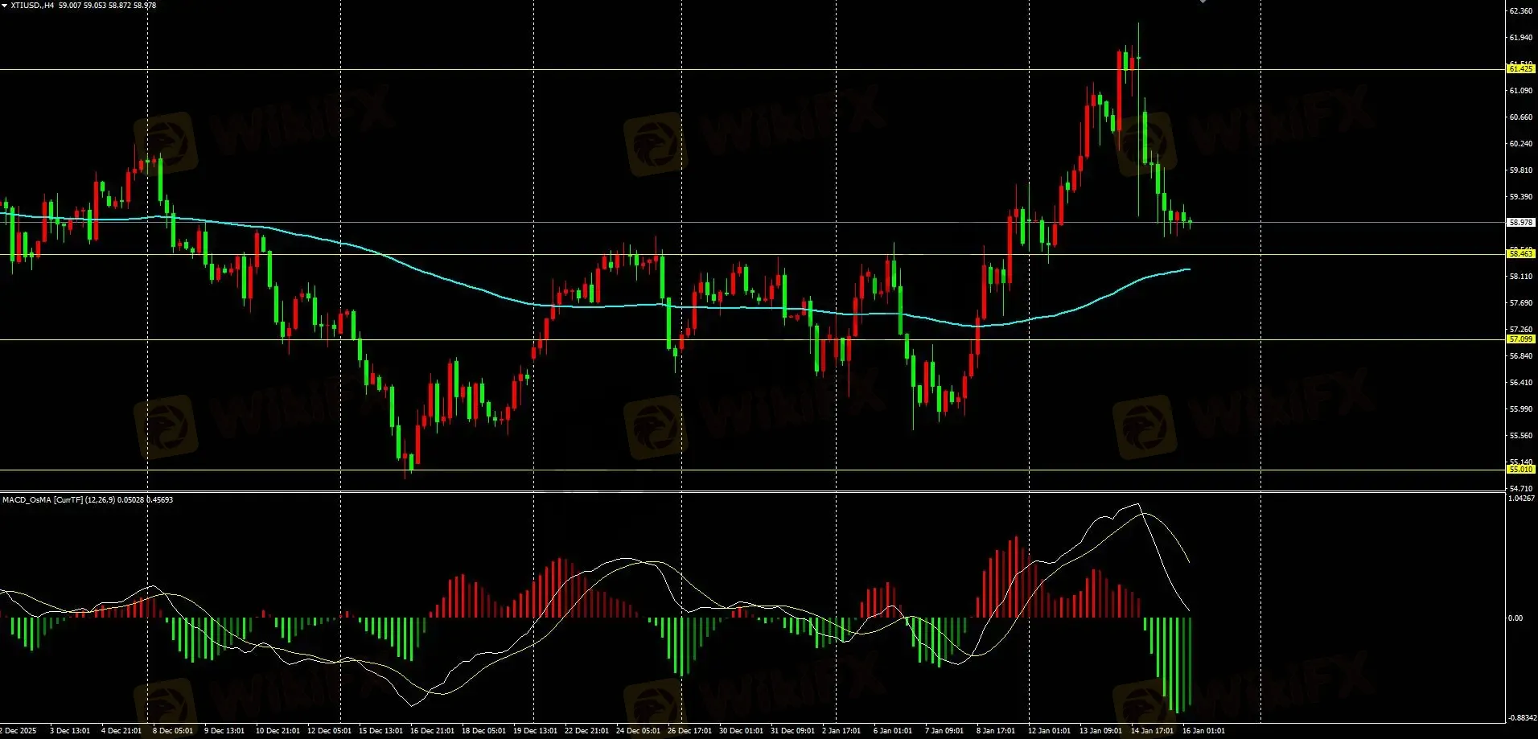
Task: Click the 58.110 price axis label
Action: [1521, 277]
